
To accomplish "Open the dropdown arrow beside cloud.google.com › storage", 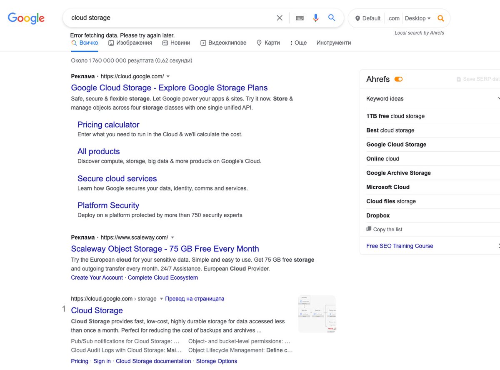I will pyautogui.click(x=161, y=299).
